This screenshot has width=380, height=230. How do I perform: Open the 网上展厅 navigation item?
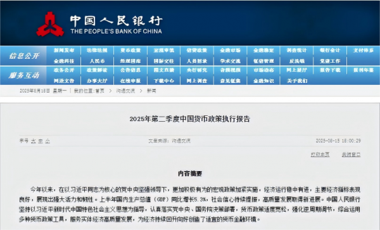(296, 70)
